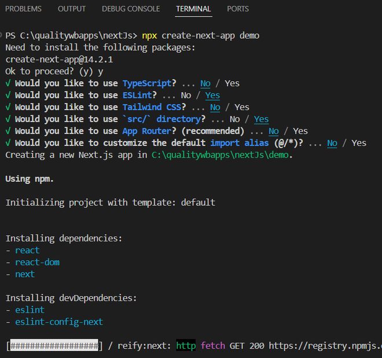Click the eslint-config-next devDependency entry
The image size is (382, 358).
(x=59, y=322)
